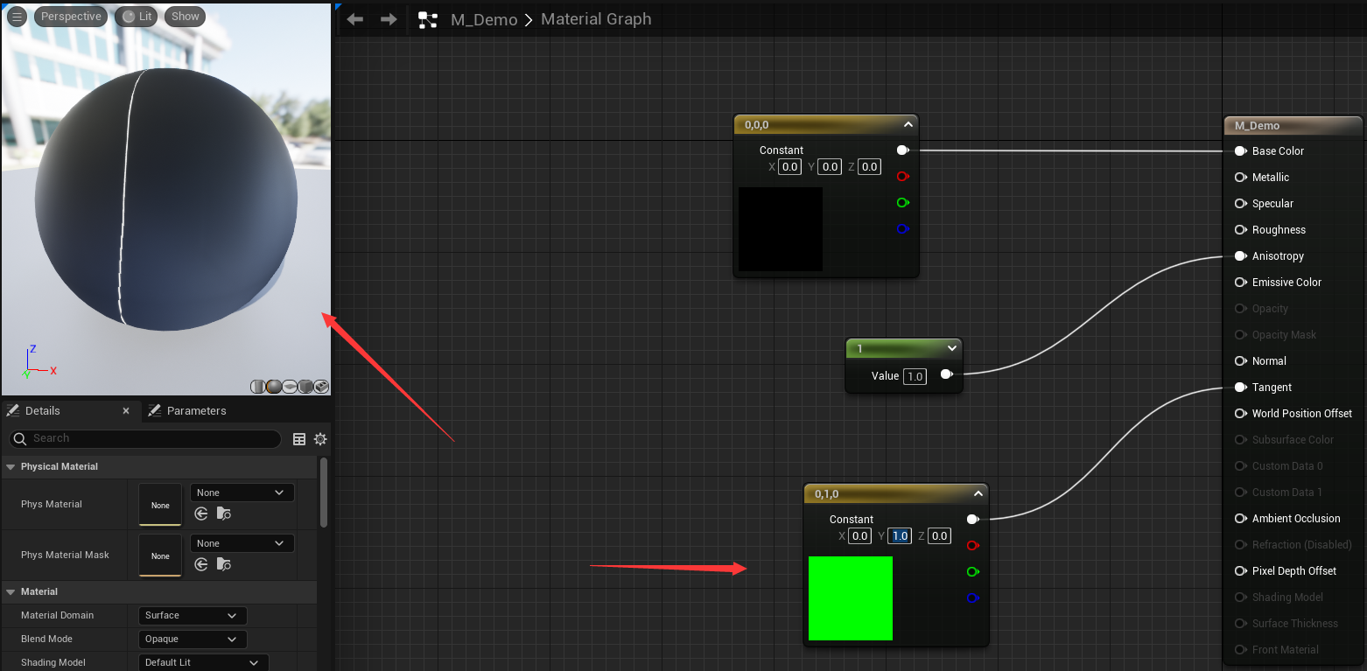The height and width of the screenshot is (671, 1367).
Task: Navigate back in the graph history
Action: (354, 19)
